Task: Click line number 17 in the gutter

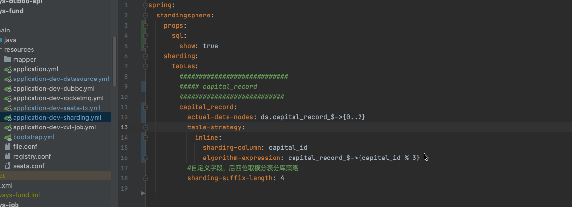Action: point(124,168)
